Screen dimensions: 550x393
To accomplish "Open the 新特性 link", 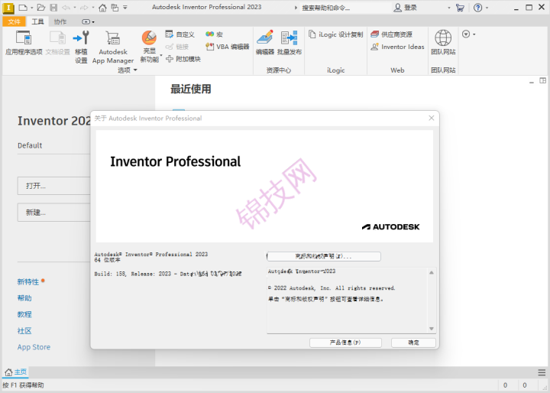I will [x=28, y=281].
